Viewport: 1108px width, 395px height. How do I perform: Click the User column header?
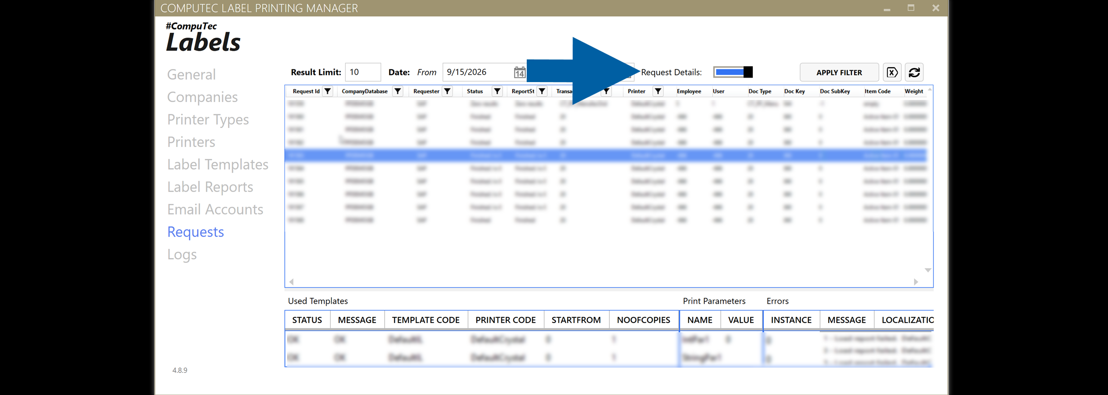tap(718, 91)
